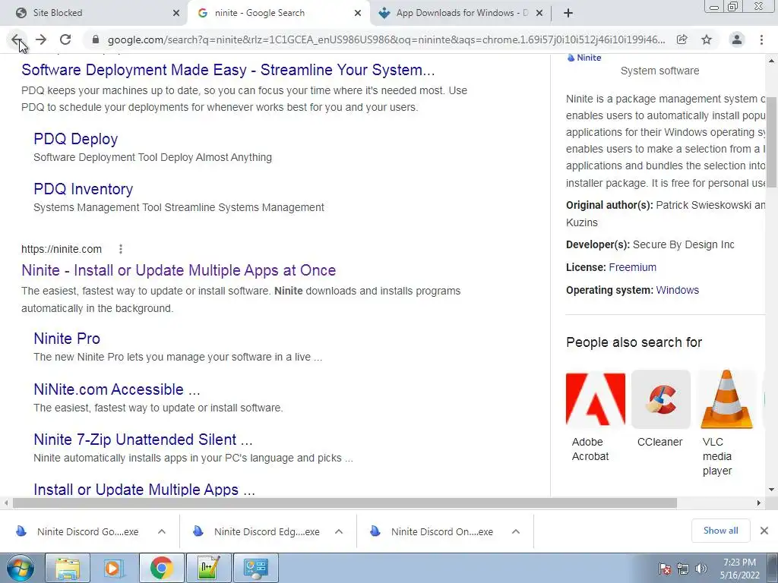Open Install or Update Multiple Apps sitelink

pos(144,490)
